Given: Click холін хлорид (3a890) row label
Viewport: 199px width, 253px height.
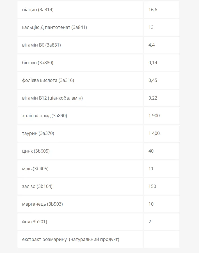Looking at the screenshot, I should [x=44, y=116].
